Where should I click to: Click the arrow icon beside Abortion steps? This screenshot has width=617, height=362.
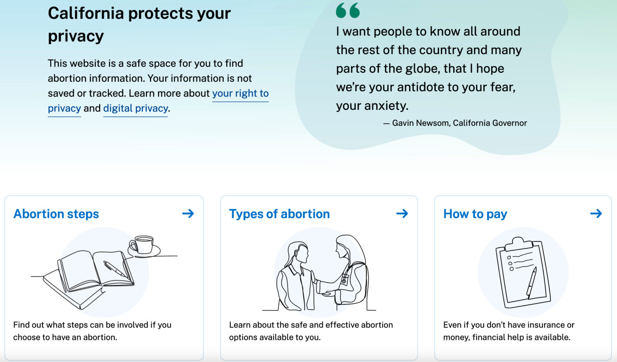[x=188, y=213]
